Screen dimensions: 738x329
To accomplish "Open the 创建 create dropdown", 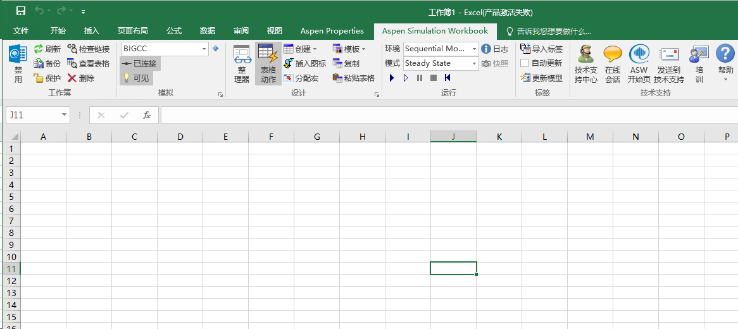I will tap(301, 49).
